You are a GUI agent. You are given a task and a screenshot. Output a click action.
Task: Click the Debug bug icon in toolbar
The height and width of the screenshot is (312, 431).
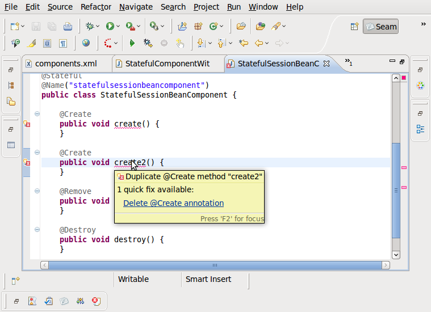click(x=89, y=26)
